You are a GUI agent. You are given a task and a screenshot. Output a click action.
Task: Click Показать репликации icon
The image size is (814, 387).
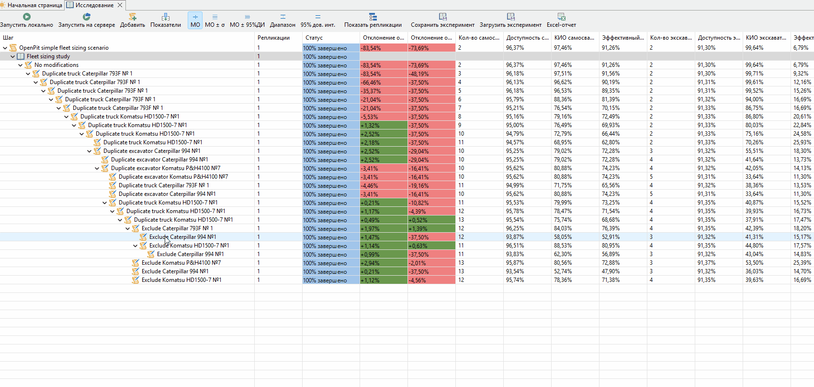pos(373,17)
